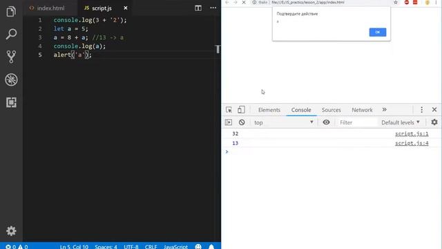The width and height of the screenshot is (442, 249).
Task: Change line ending via CRLF item
Action: [x=151, y=246]
